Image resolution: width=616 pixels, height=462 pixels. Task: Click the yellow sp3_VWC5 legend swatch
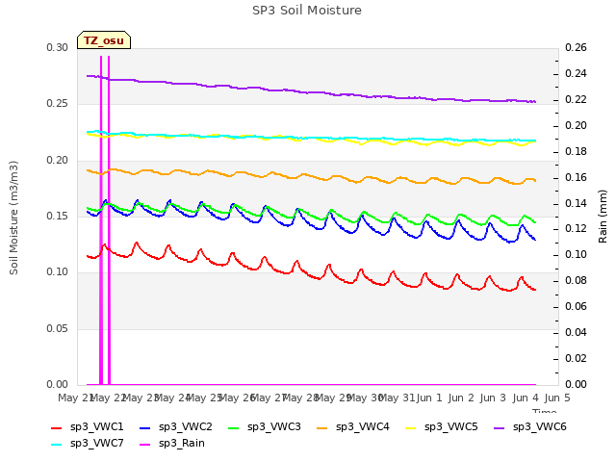coord(411,427)
